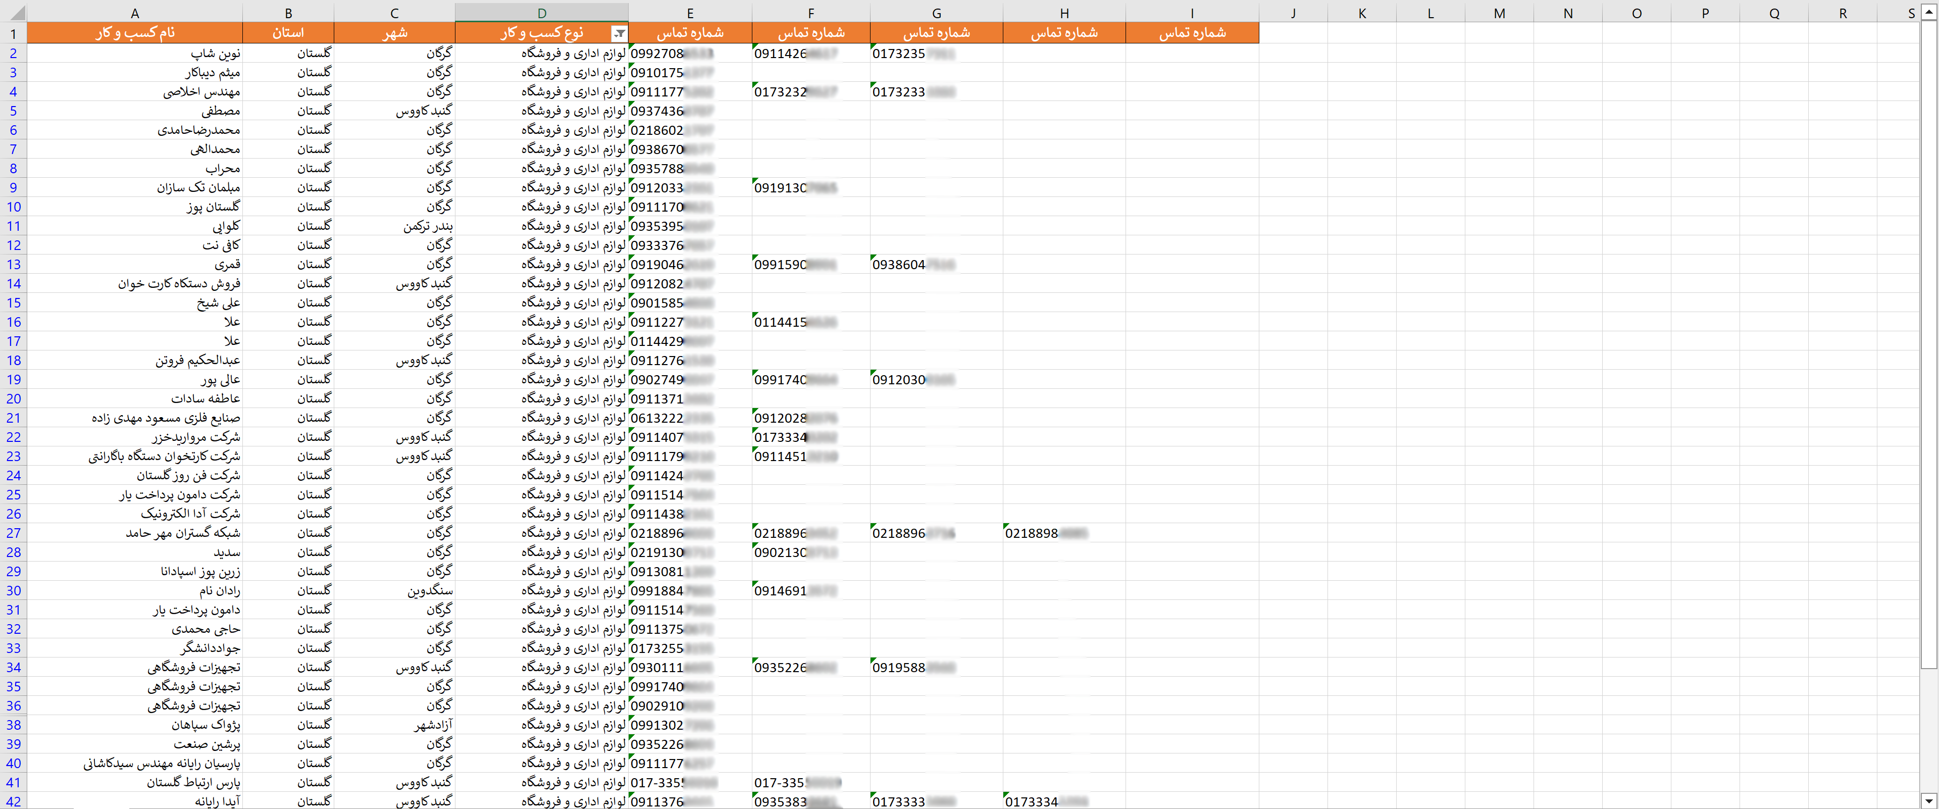Select the cell علی شیخ
Screen dimensions: 1939x809
point(135,302)
